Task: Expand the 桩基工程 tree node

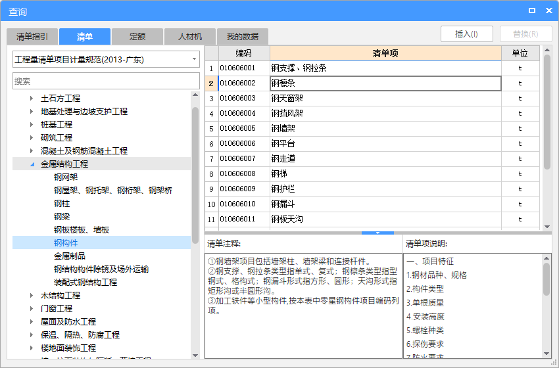Action: pyautogui.click(x=32, y=125)
